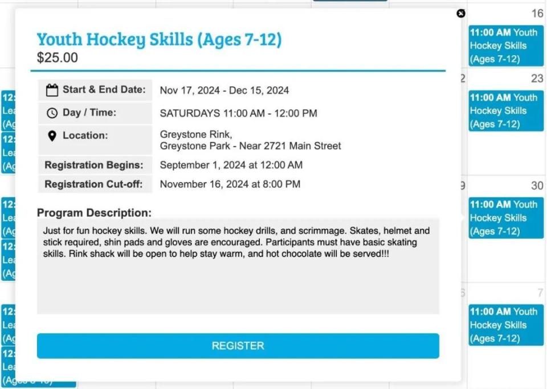Click the November 16 registration cut-off date
Screen dimensions: 547x389
tap(230, 184)
